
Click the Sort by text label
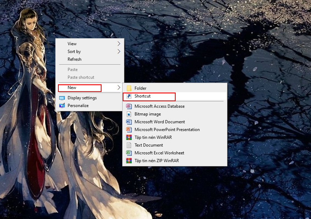click(x=74, y=51)
